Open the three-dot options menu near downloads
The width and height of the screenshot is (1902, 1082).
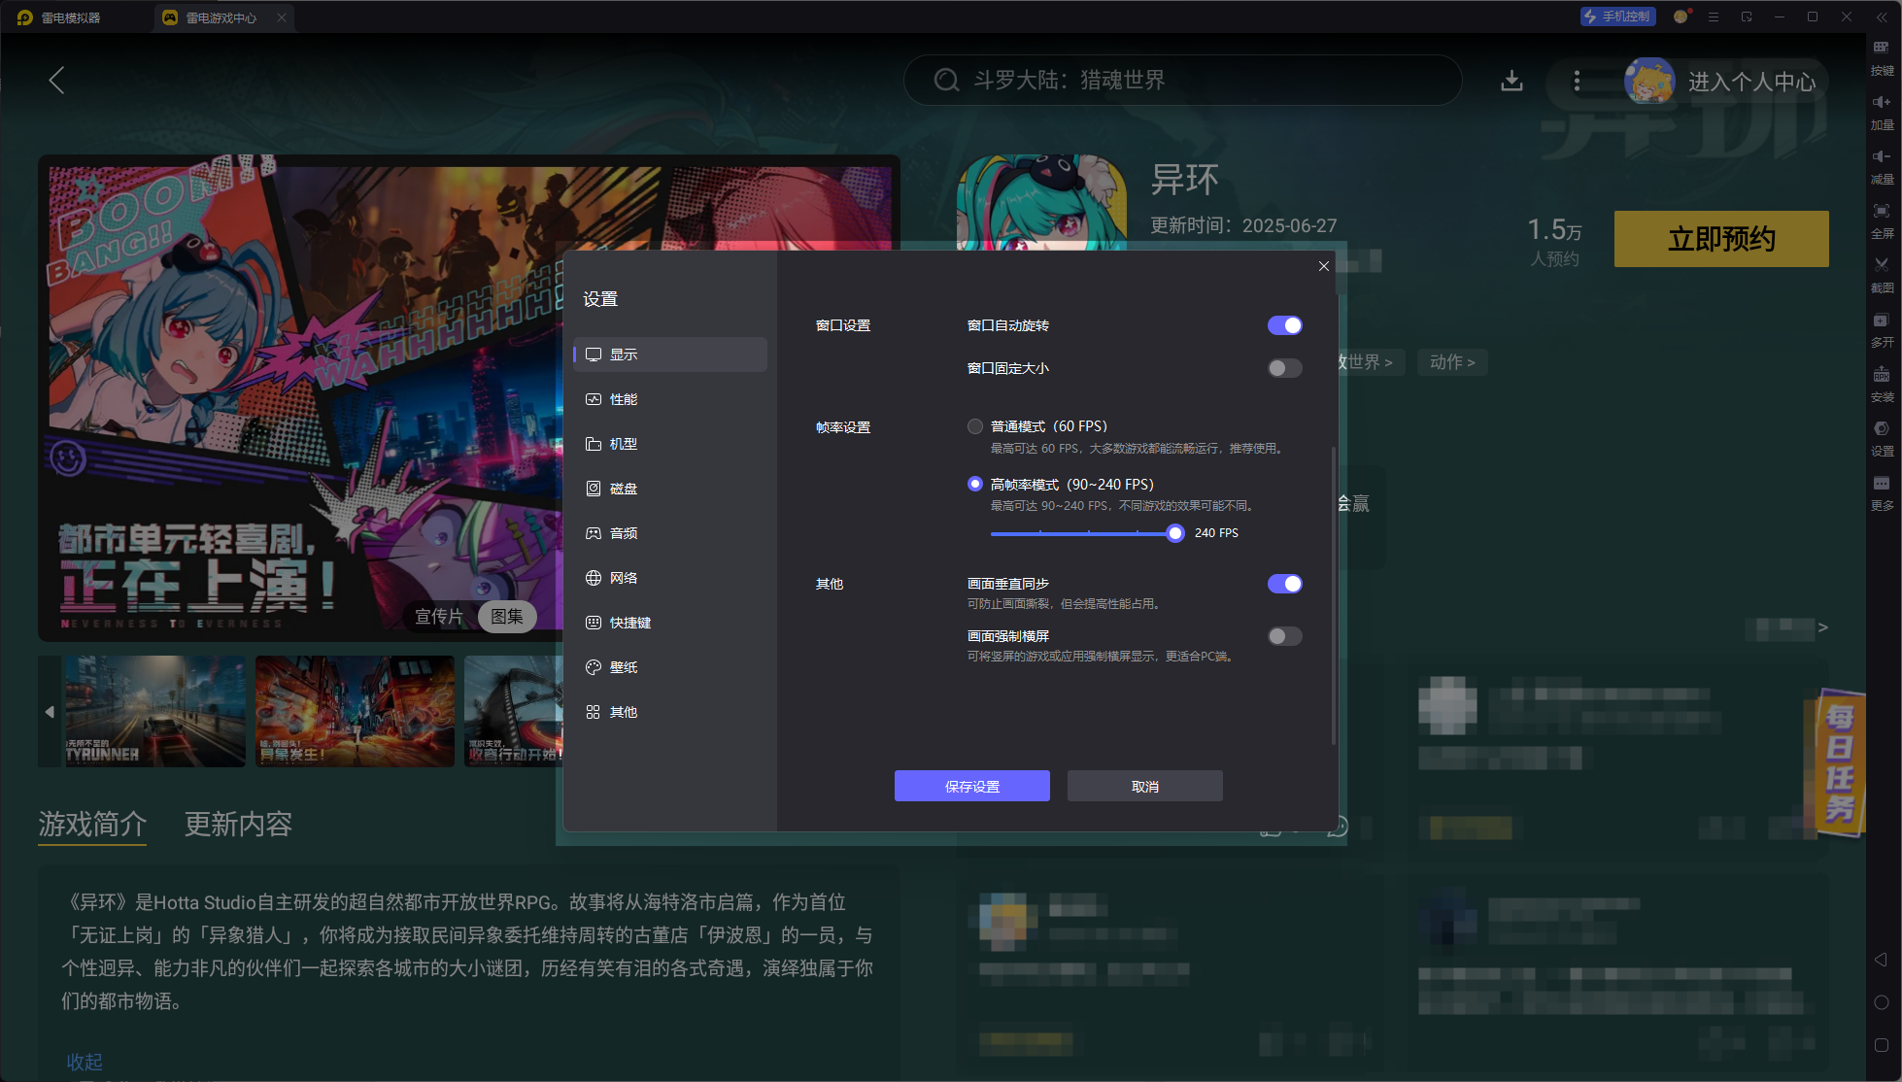point(1577,81)
